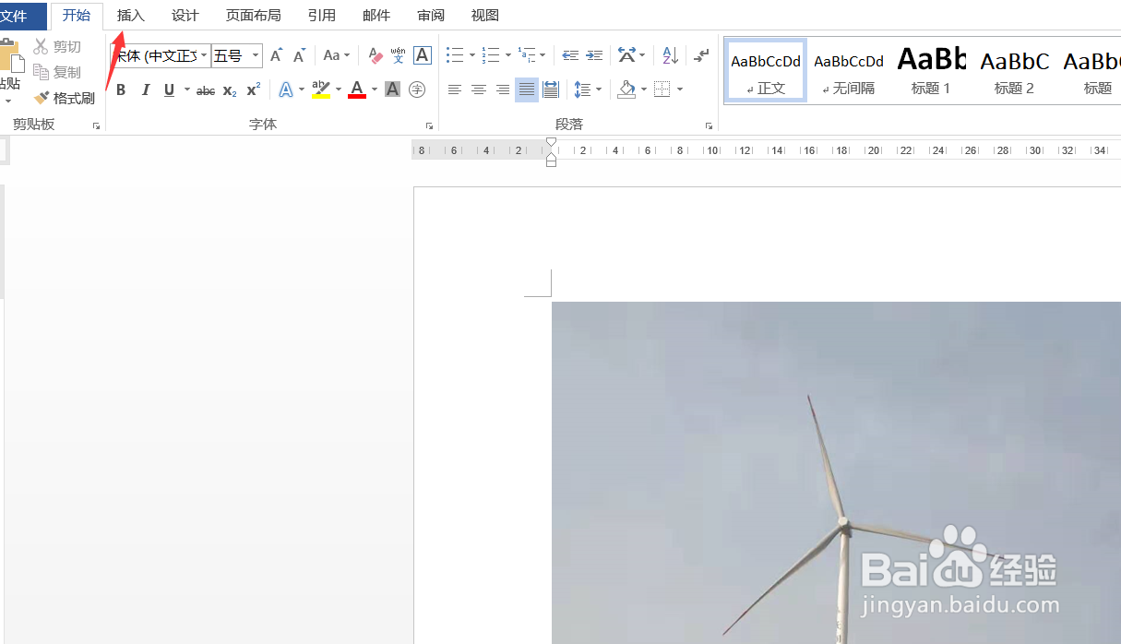Image resolution: width=1121 pixels, height=644 pixels.
Task: Go to the 邮件 tab
Action: coord(376,16)
